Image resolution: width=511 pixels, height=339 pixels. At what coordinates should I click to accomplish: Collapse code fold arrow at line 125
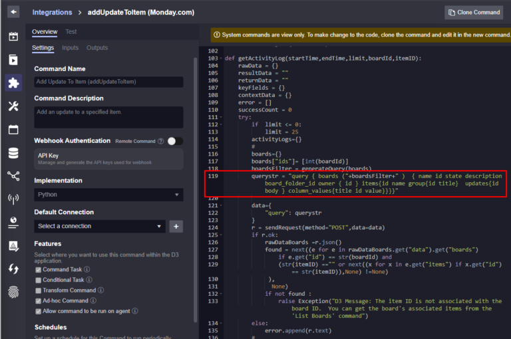coord(221,235)
